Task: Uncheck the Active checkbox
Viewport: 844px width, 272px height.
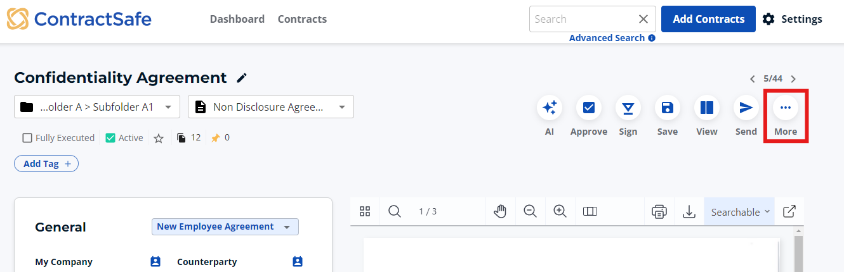Action: pyautogui.click(x=110, y=138)
